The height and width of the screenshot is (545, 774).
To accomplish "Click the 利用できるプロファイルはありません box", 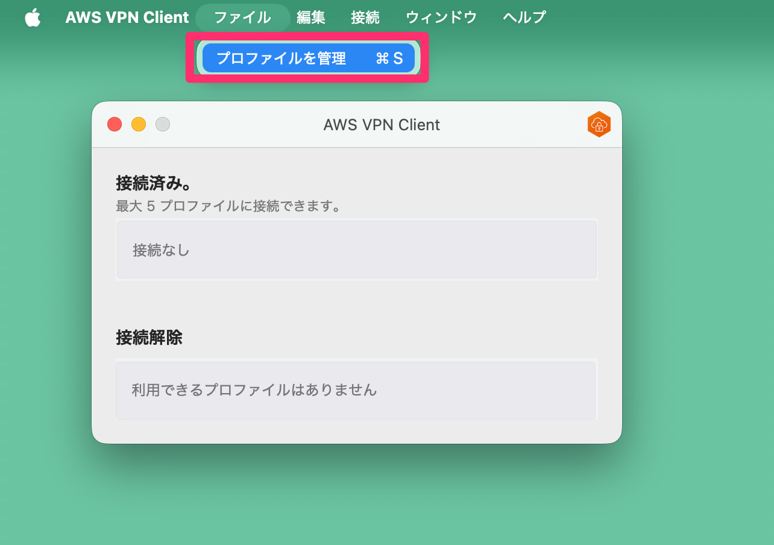I will (x=356, y=390).
